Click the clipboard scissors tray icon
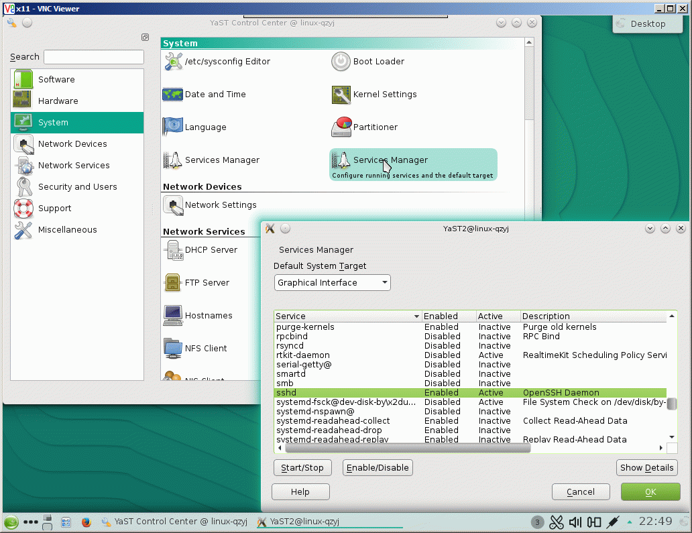This screenshot has width=692, height=533. [556, 522]
